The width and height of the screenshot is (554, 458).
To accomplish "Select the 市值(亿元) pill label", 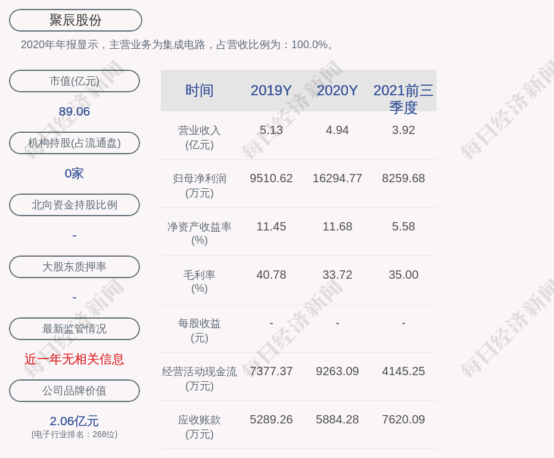I will pos(74,81).
